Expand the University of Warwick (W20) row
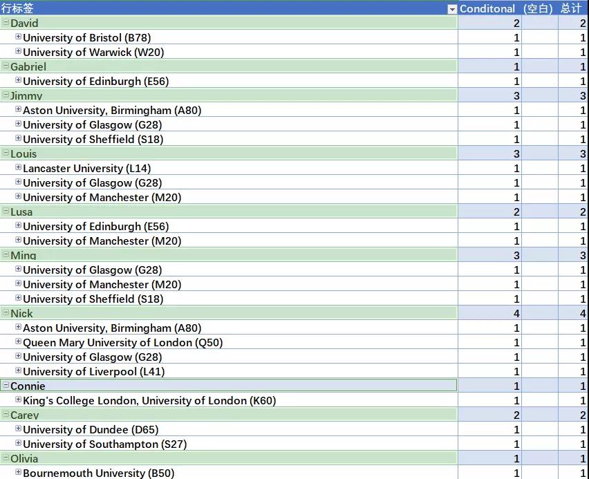589x479 pixels. point(19,52)
